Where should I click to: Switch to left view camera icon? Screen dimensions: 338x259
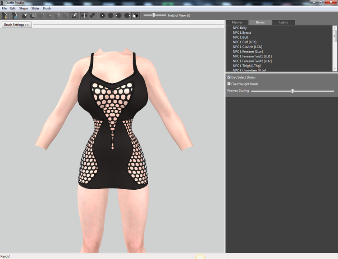point(119,15)
